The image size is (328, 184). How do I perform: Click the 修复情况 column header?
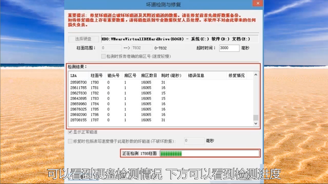tap(237, 76)
